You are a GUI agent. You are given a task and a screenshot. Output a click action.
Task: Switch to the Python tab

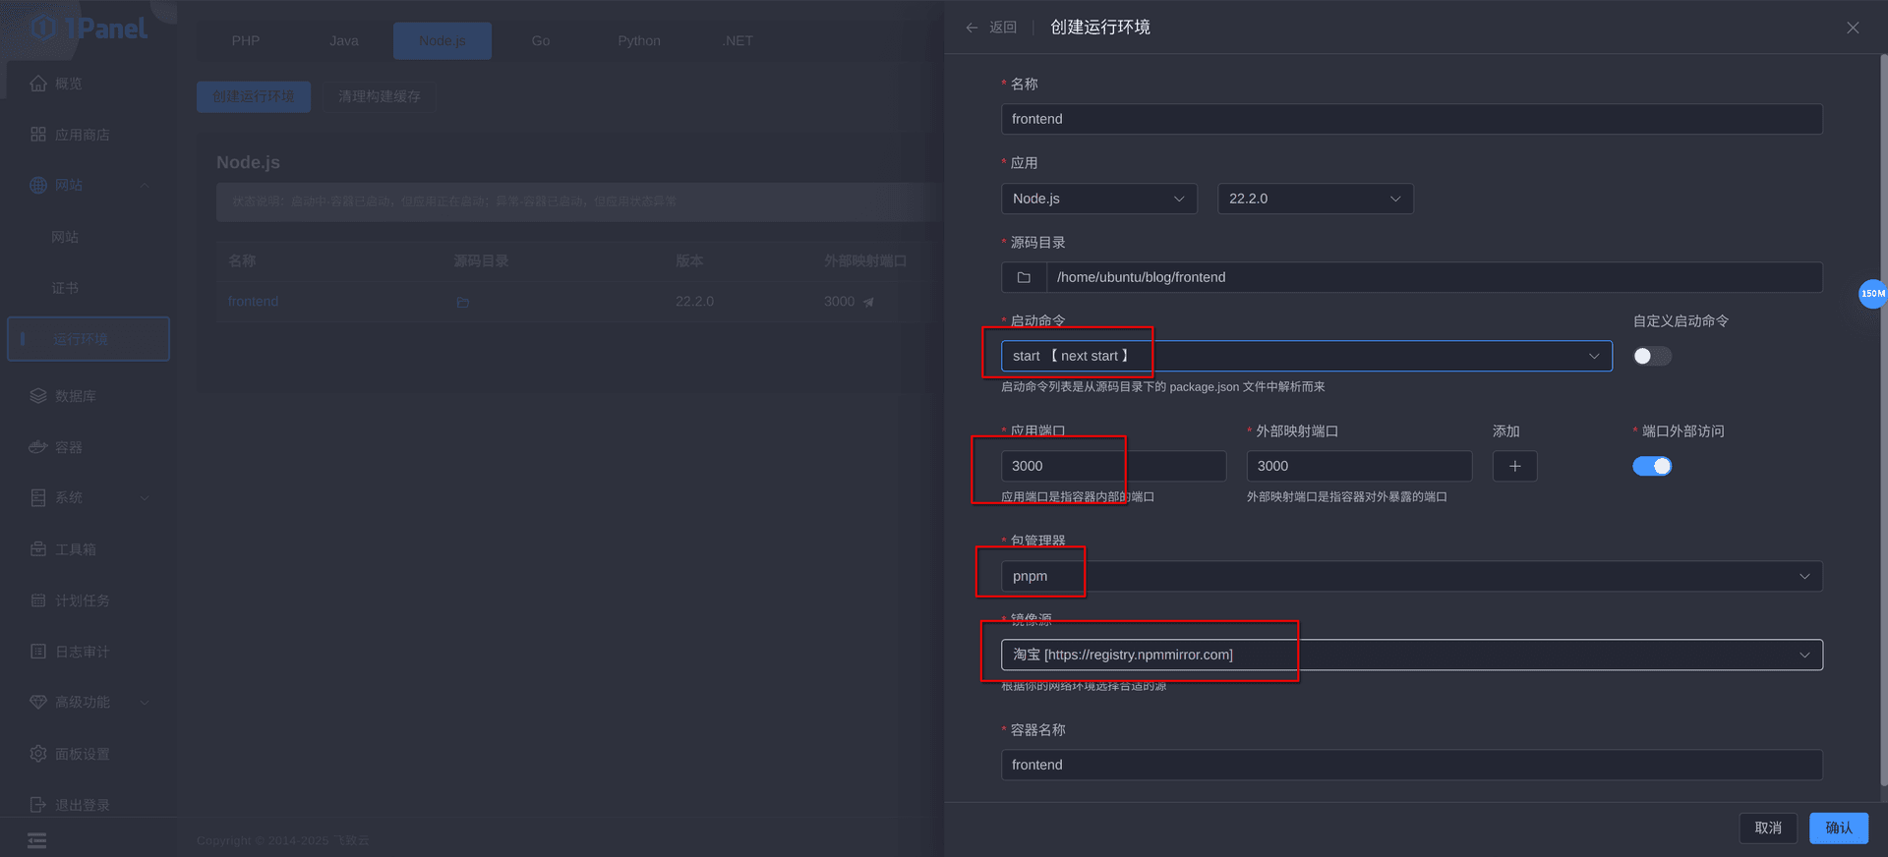[x=639, y=40]
